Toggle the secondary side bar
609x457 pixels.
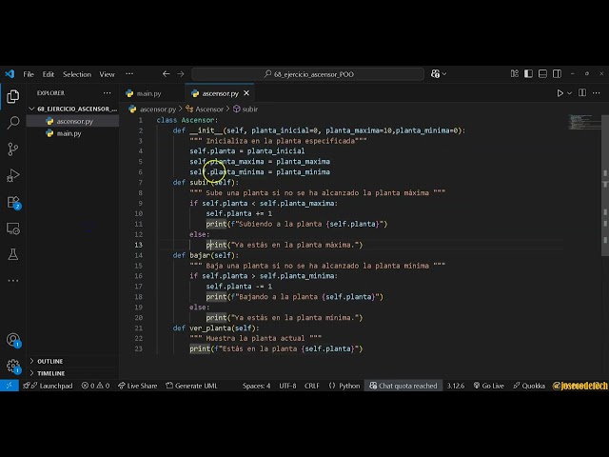click(557, 74)
